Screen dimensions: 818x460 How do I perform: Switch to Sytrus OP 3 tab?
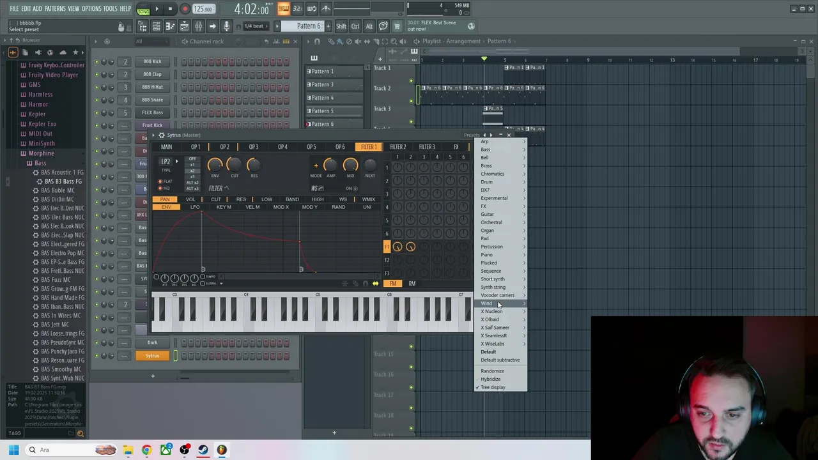[254, 147]
